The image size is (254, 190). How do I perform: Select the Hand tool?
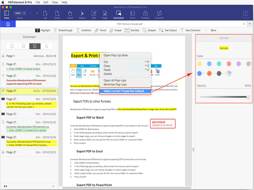point(70,15)
